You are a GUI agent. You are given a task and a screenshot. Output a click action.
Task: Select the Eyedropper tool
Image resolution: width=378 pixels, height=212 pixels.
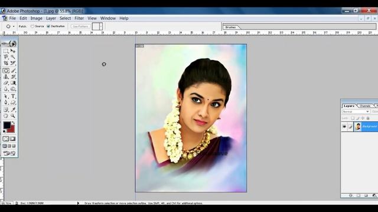click(13, 110)
